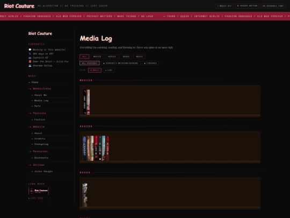Click the laptop icon beside Stardew Valley
Image resolution: width=290 pixels, height=218 pixels.
point(30,66)
